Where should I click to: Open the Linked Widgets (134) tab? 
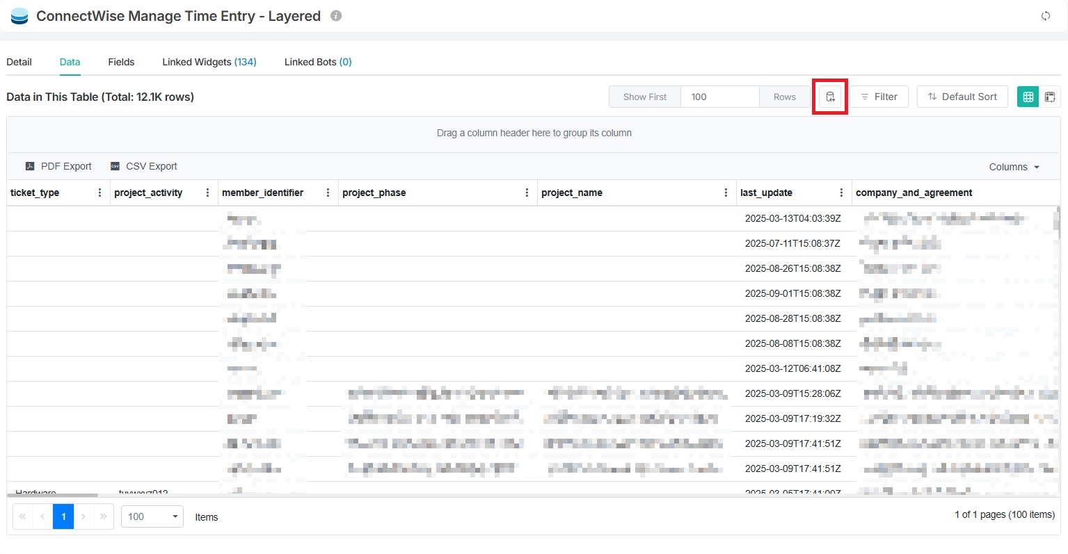tap(209, 62)
